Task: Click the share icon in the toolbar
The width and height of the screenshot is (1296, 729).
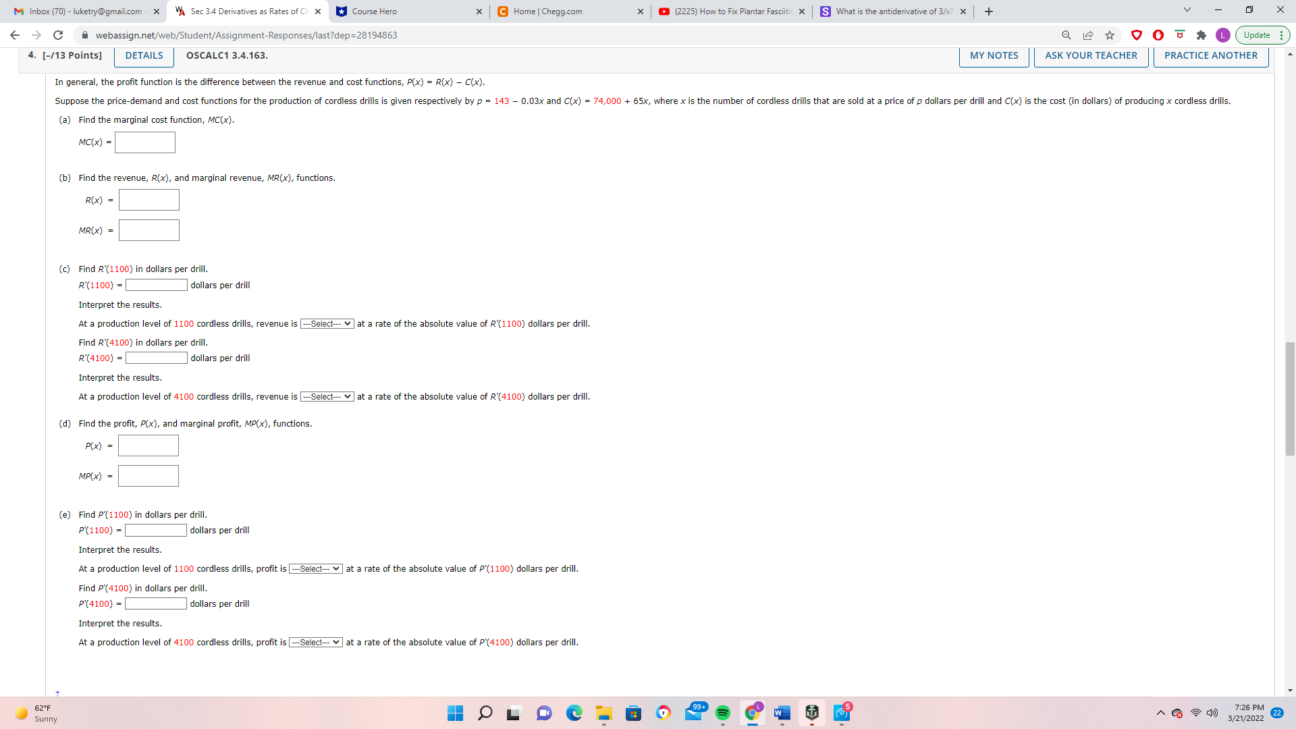Action: point(1088,35)
